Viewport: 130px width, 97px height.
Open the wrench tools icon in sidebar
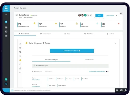(x=6, y=32)
